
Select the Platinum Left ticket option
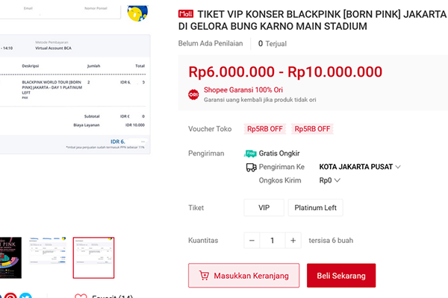coord(317,208)
